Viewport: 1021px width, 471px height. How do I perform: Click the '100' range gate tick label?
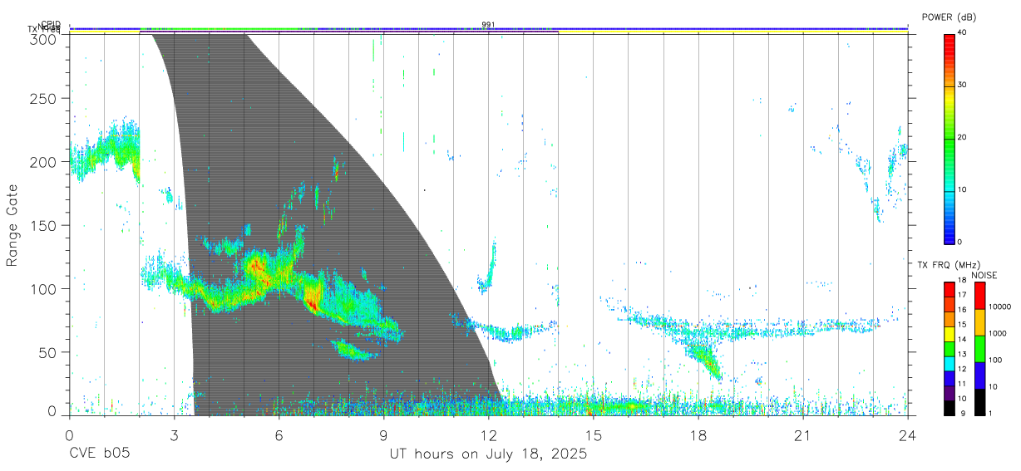coord(45,289)
